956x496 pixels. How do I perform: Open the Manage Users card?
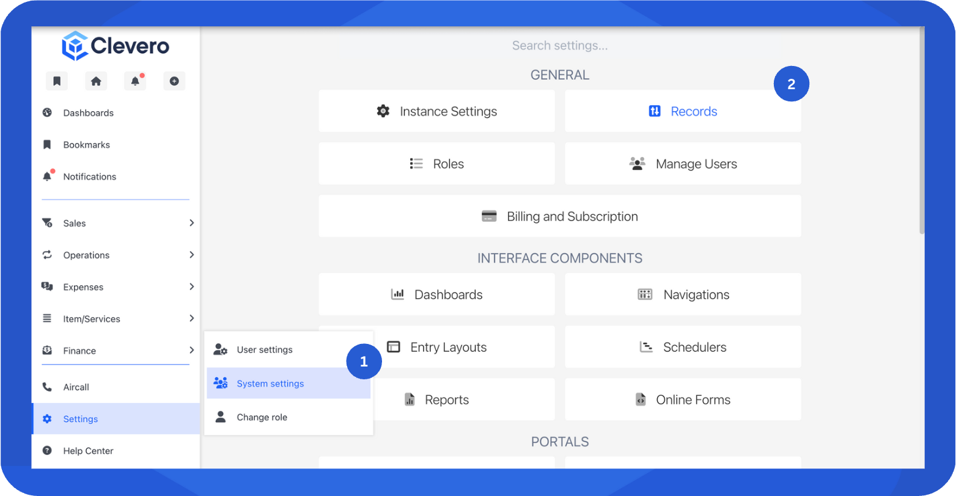[x=683, y=164]
